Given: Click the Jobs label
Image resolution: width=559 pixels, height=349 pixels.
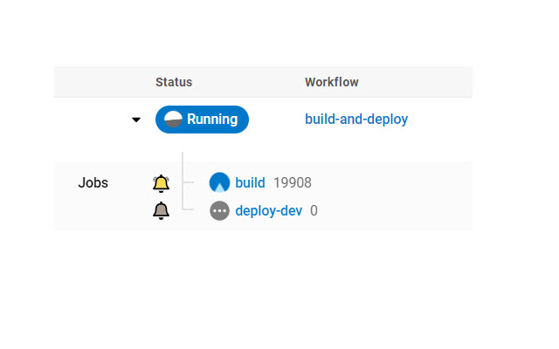Looking at the screenshot, I should pos(93,182).
